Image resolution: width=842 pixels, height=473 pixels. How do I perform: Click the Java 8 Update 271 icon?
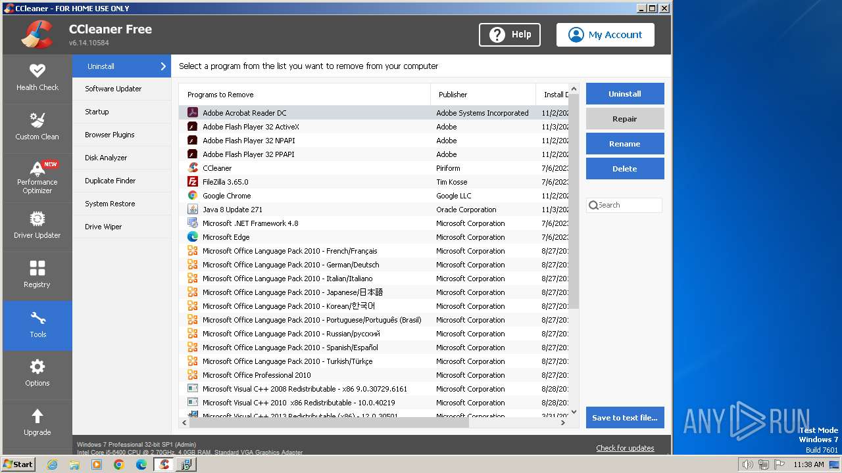(193, 209)
